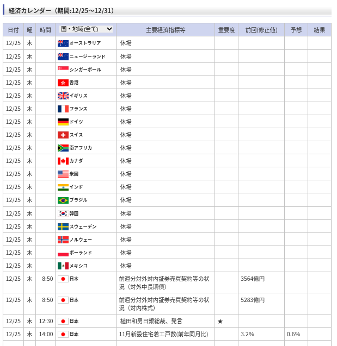Screen dimensions: 337x346
Task: Click the Hong Kong flag icon
Action: [63, 83]
